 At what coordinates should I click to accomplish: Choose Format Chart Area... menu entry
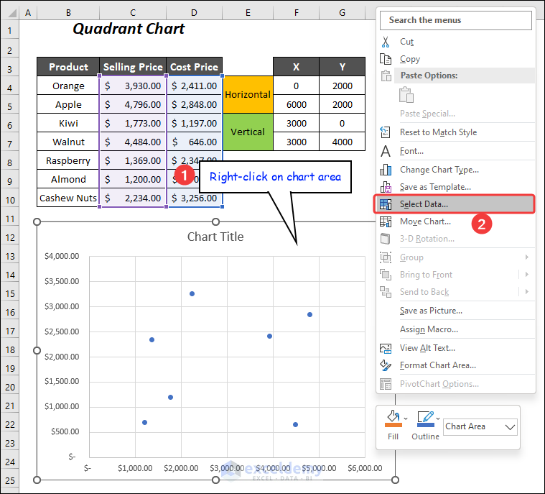pos(456,365)
